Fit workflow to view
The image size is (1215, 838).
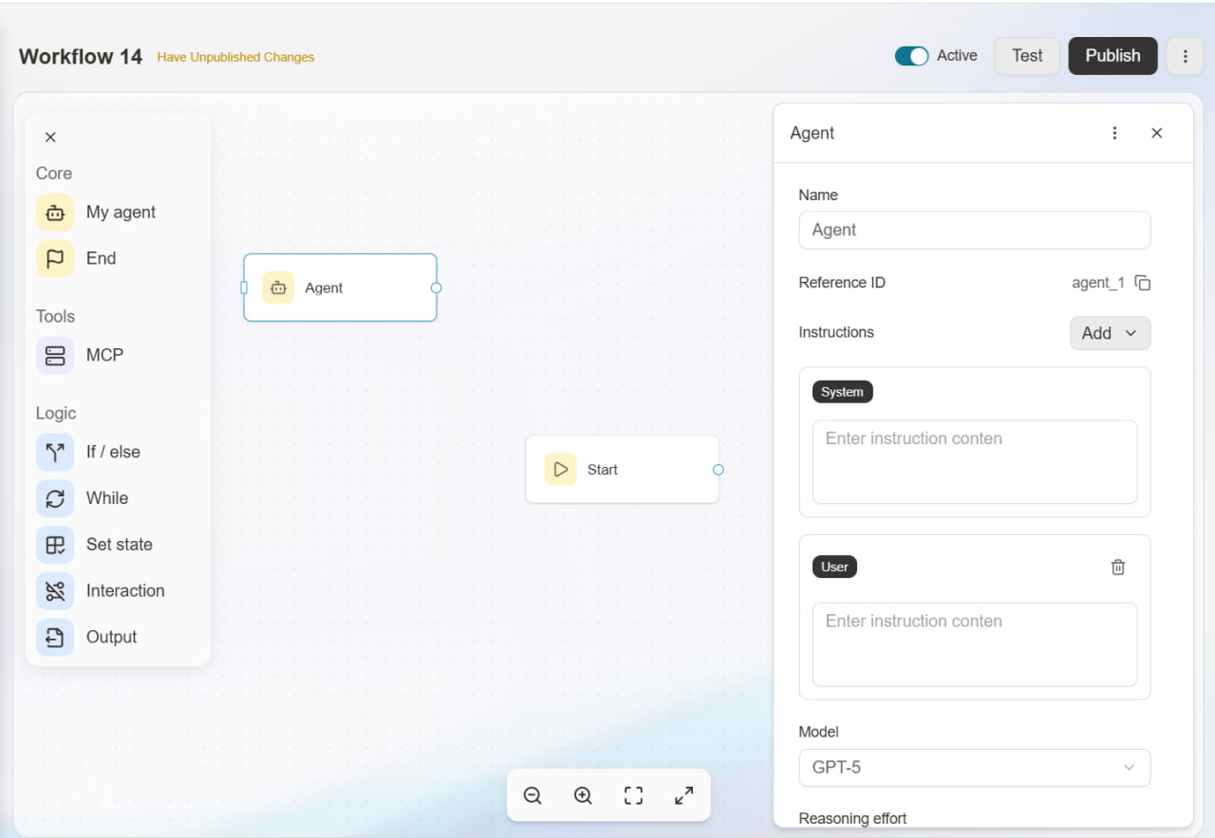click(633, 795)
